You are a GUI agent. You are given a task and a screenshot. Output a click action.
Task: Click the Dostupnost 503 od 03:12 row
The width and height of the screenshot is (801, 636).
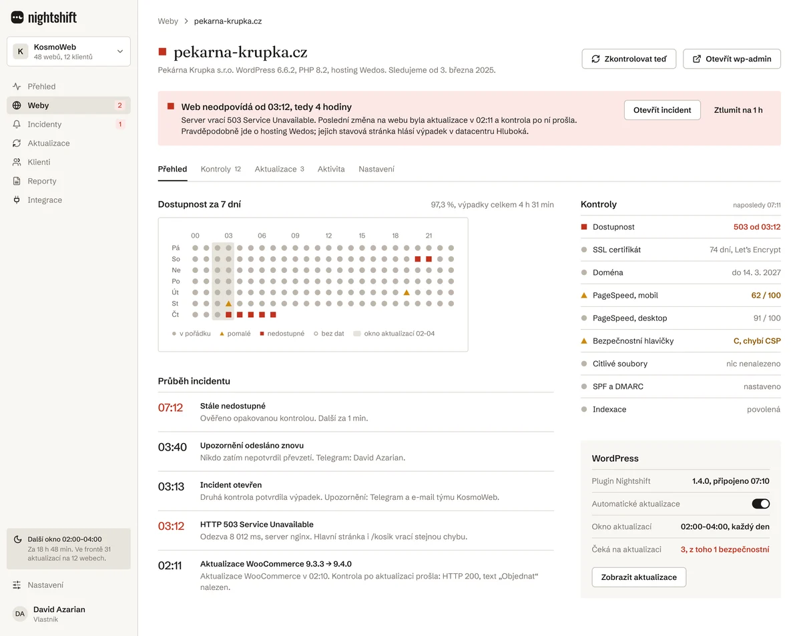(x=681, y=227)
